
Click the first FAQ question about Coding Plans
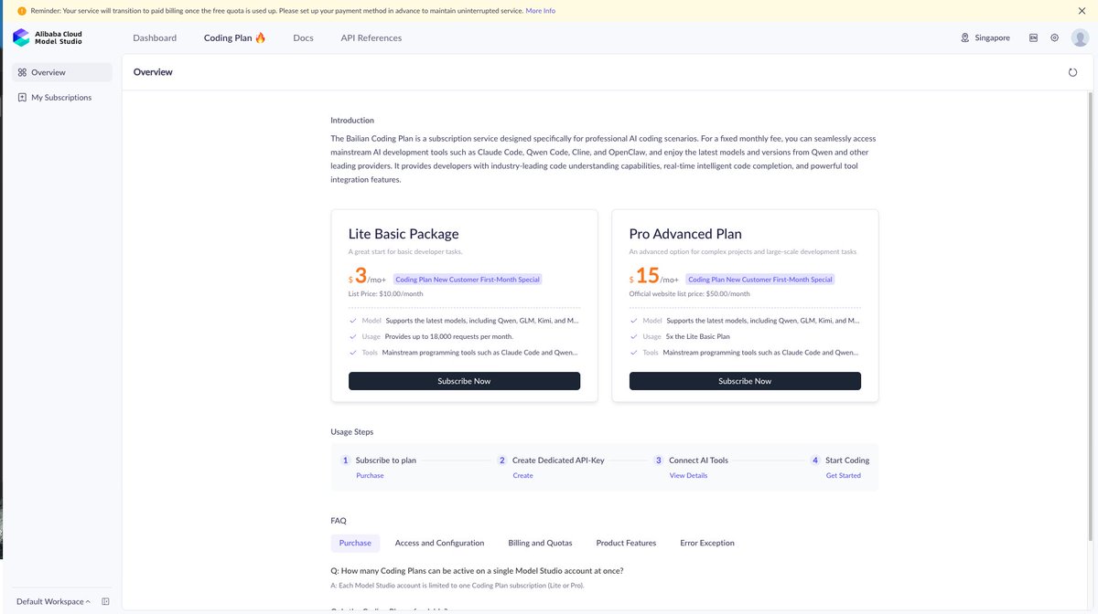(477, 571)
